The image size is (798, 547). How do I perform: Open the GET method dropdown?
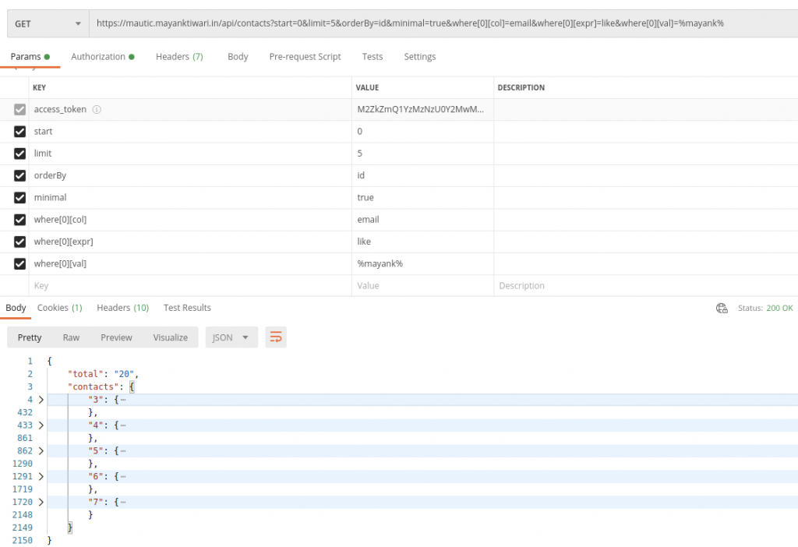48,23
